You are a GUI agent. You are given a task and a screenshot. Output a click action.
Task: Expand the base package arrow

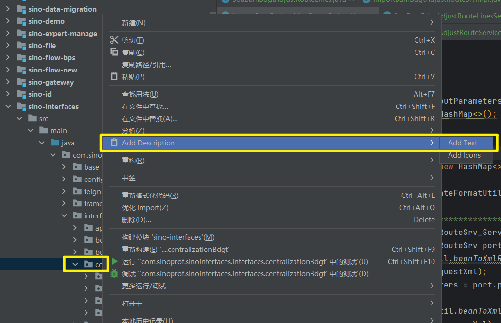(64, 167)
